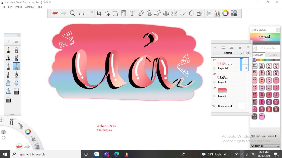282x158 pixels.
Task: Collapse the Copic color banner arrow
Action: click(x=265, y=43)
